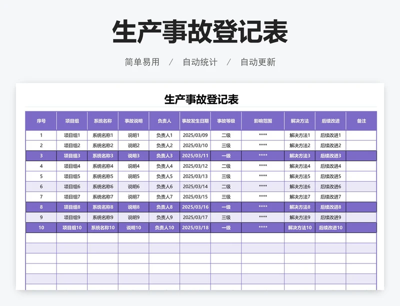Select the date cell 2025/03/13
This screenshot has width=400, height=306.
click(x=195, y=176)
